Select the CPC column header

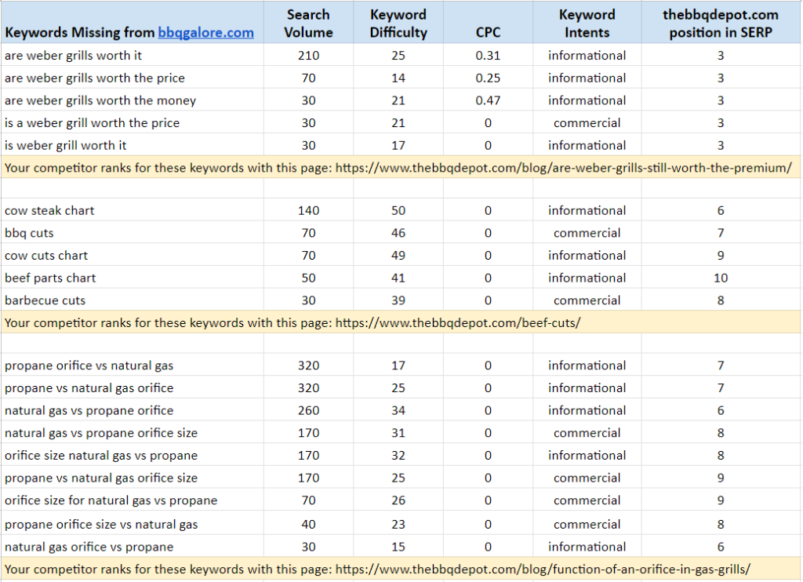(x=488, y=22)
